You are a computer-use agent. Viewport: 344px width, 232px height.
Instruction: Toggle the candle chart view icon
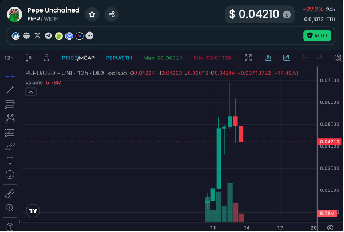(x=268, y=58)
